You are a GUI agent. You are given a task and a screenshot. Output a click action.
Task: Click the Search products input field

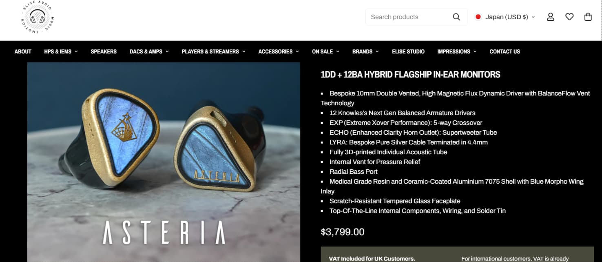408,17
